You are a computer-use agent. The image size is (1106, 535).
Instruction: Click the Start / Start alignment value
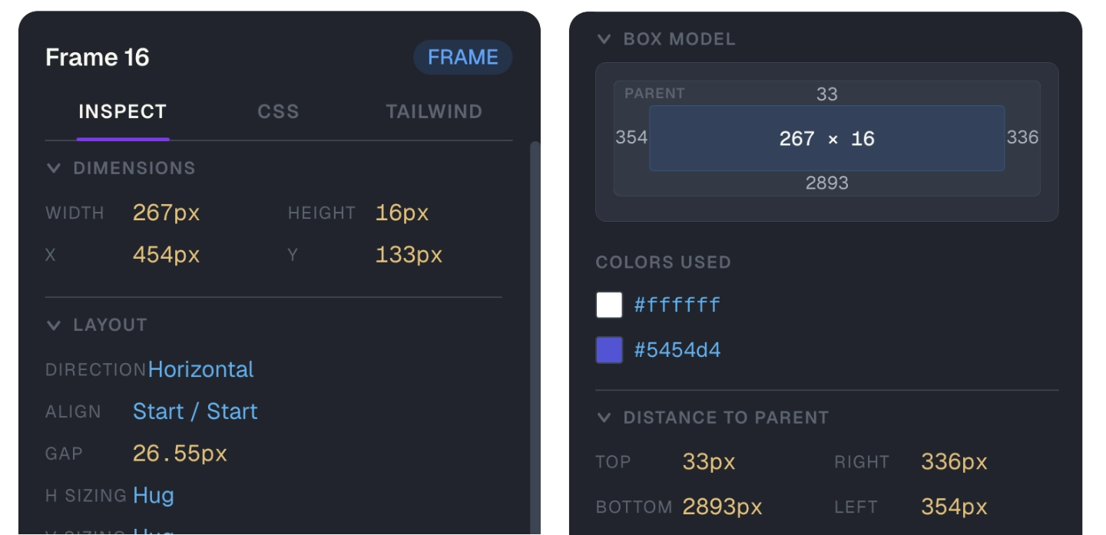click(195, 411)
